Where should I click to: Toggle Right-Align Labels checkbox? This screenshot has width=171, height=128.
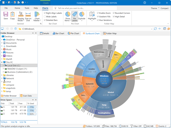45,13
